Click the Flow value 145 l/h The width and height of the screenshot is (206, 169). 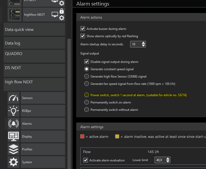[x=153, y=152]
